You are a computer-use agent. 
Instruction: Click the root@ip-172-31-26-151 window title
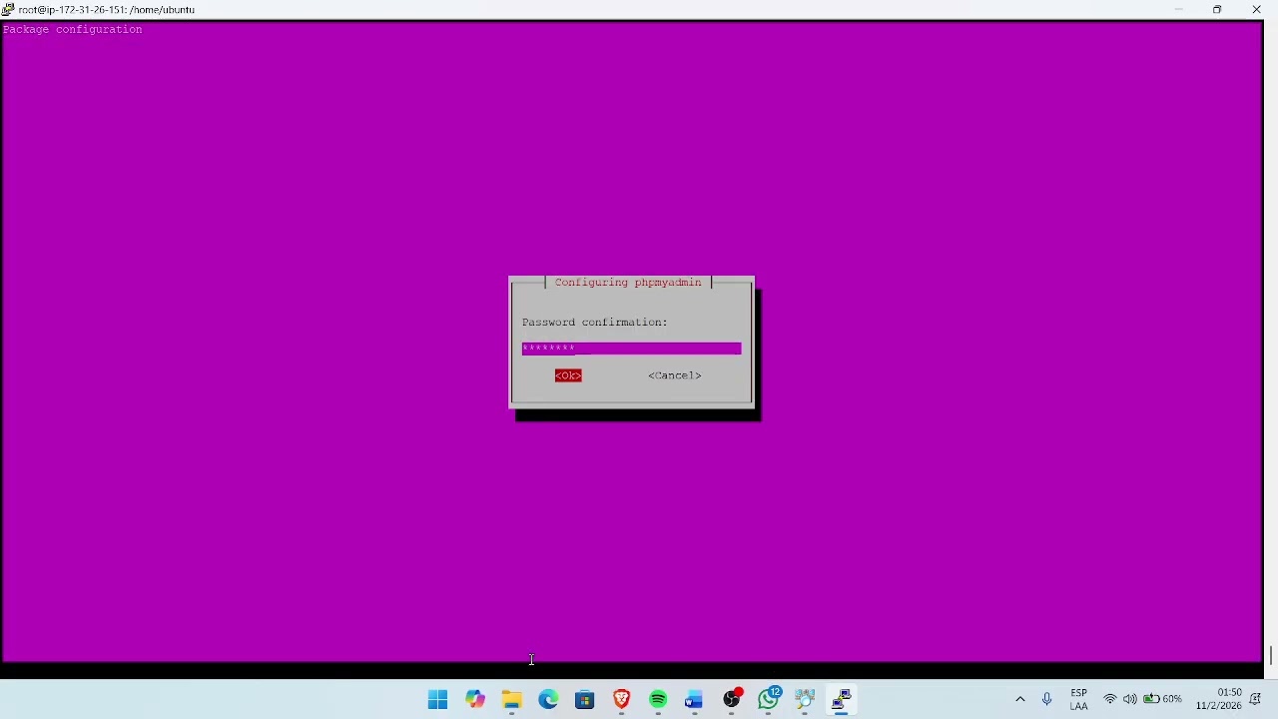click(x=107, y=9)
